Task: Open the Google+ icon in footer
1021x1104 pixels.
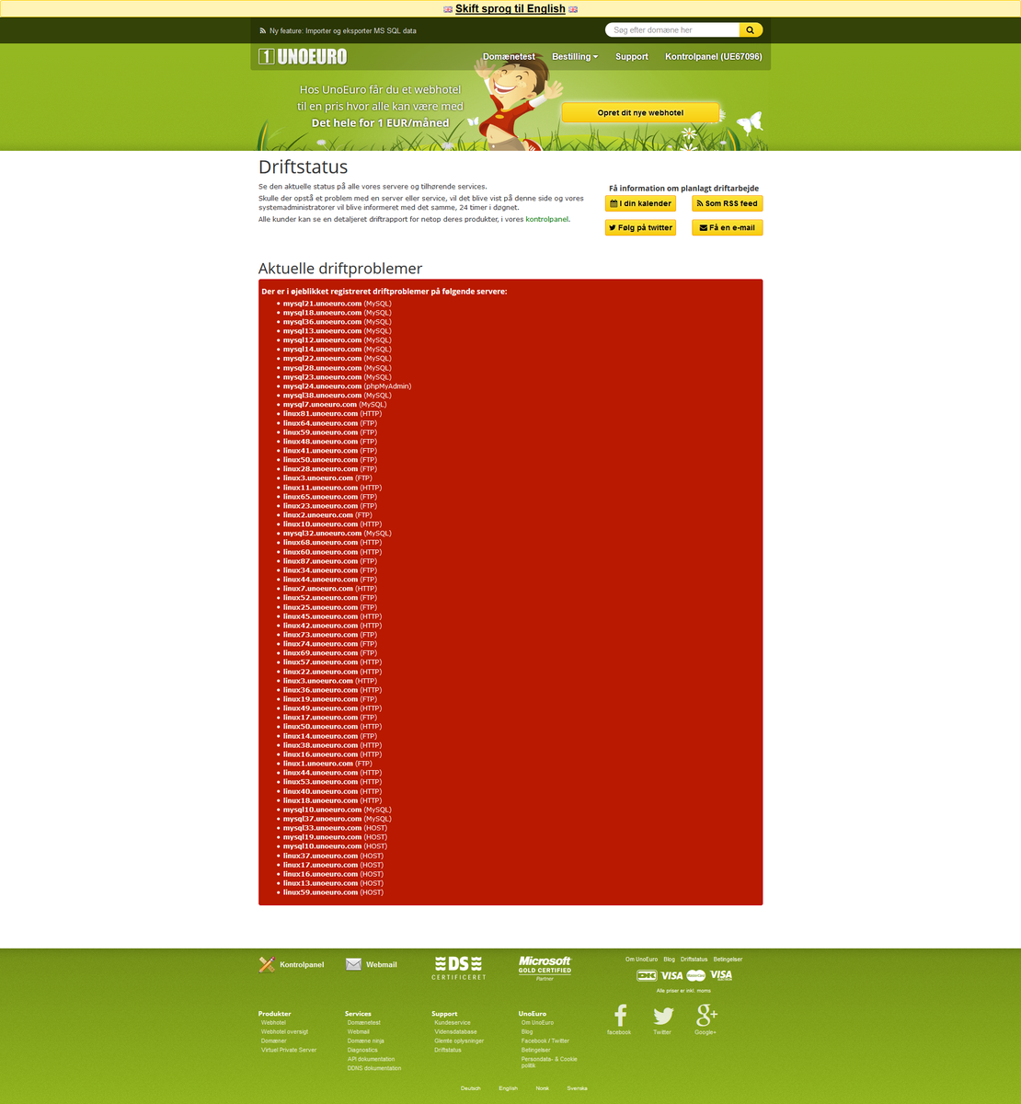Action: [x=706, y=1016]
